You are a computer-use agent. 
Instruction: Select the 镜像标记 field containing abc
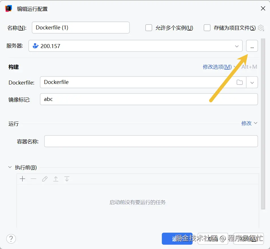click(x=149, y=99)
